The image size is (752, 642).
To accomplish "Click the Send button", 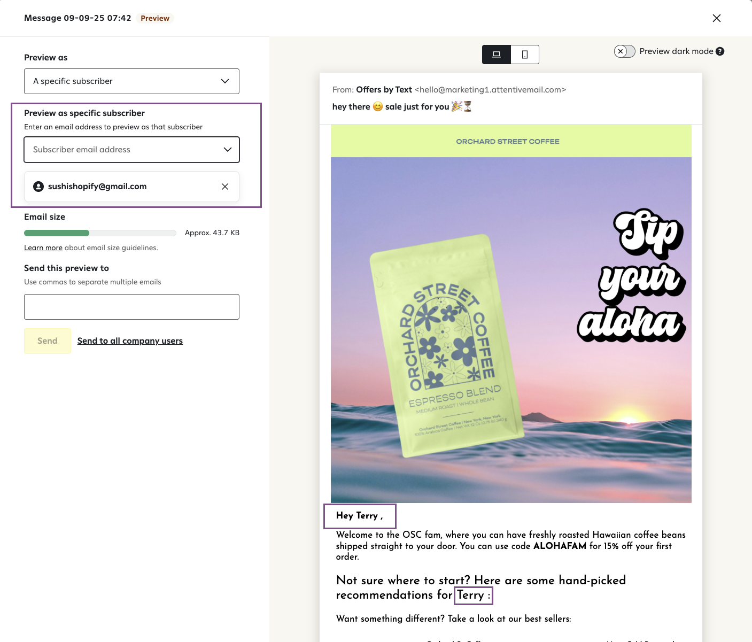I will coord(48,341).
